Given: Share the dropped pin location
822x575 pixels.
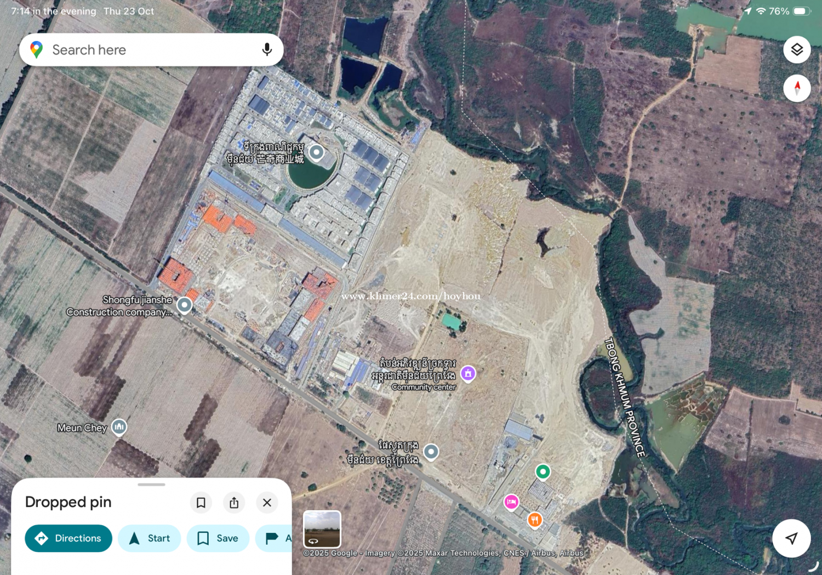Looking at the screenshot, I should 234,503.
